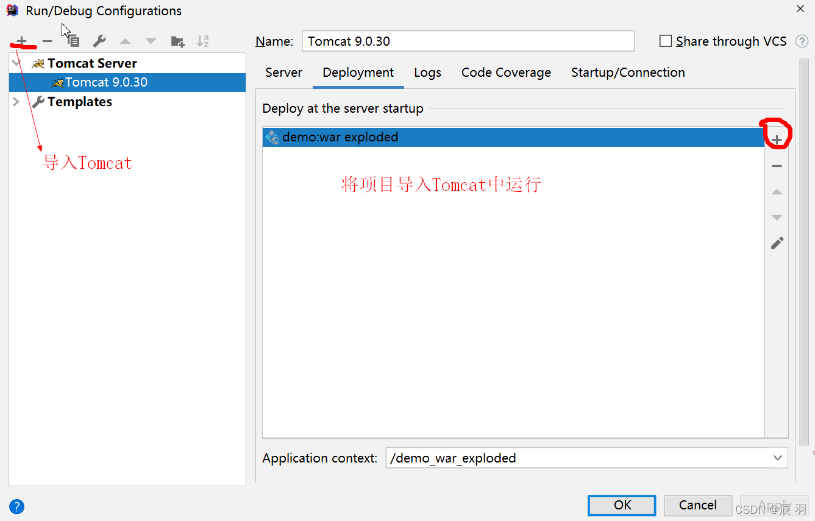The width and height of the screenshot is (815, 521).
Task: Remove the selected run configuration
Action: (47, 41)
